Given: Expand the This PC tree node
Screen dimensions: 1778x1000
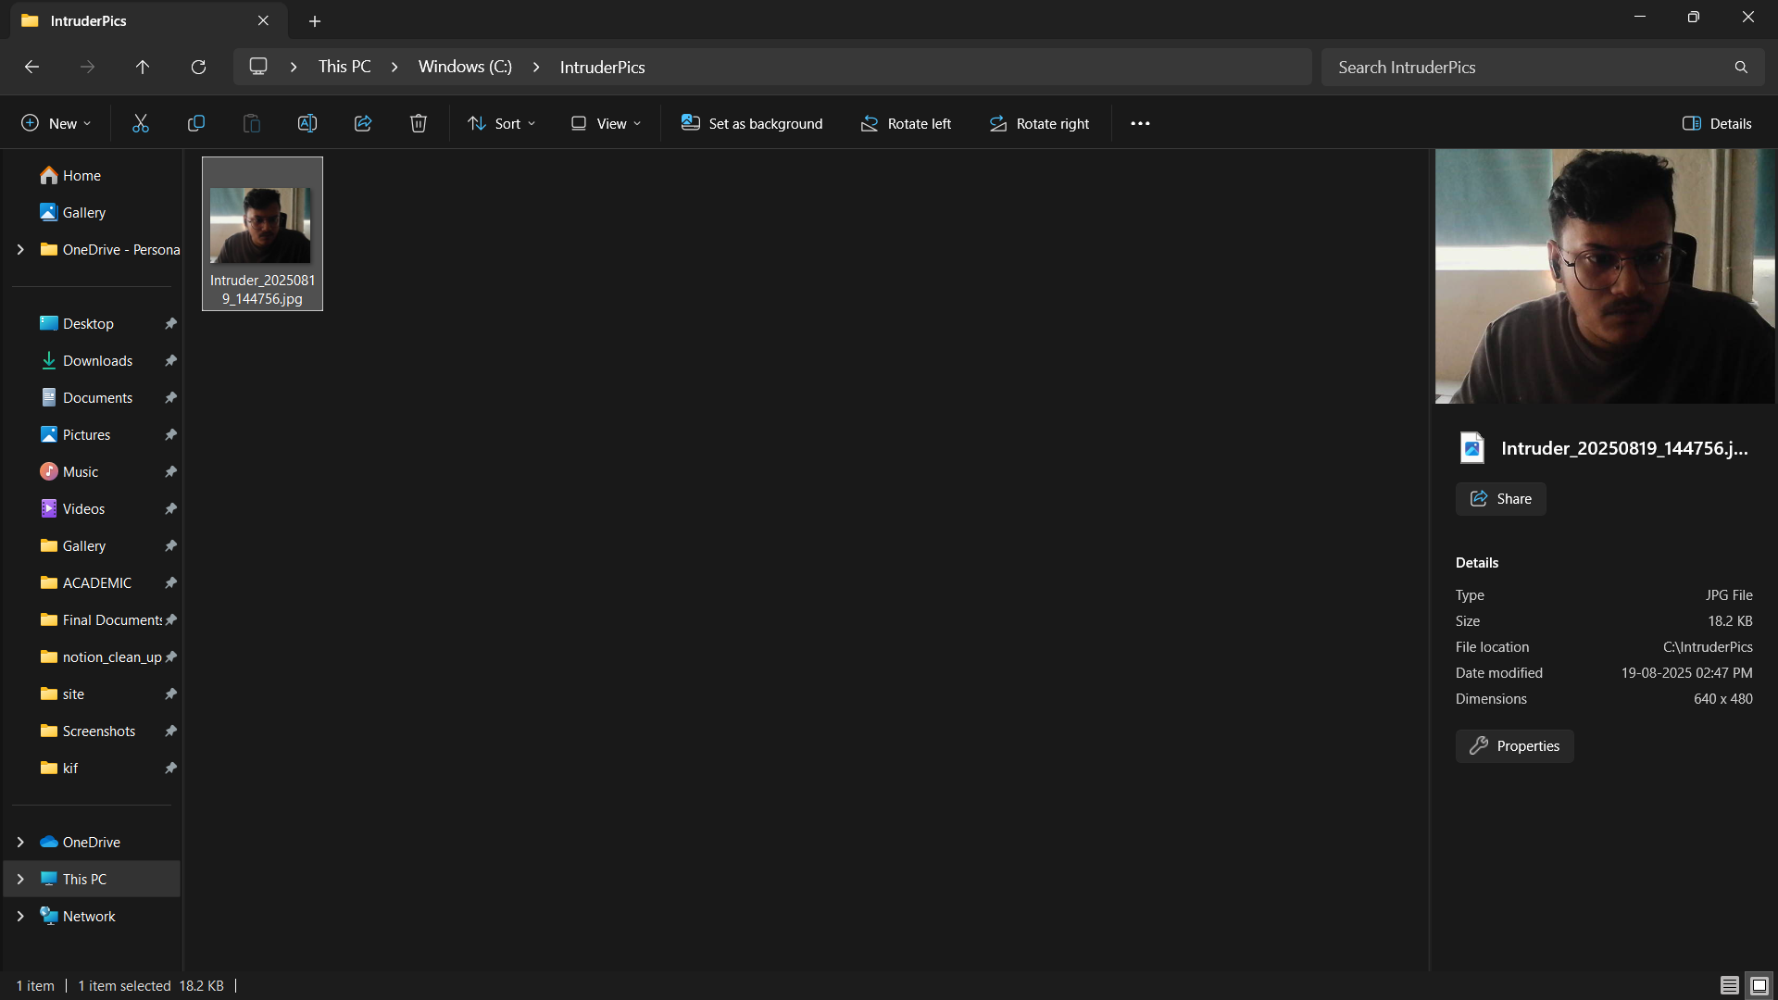Looking at the screenshot, I should [20, 879].
